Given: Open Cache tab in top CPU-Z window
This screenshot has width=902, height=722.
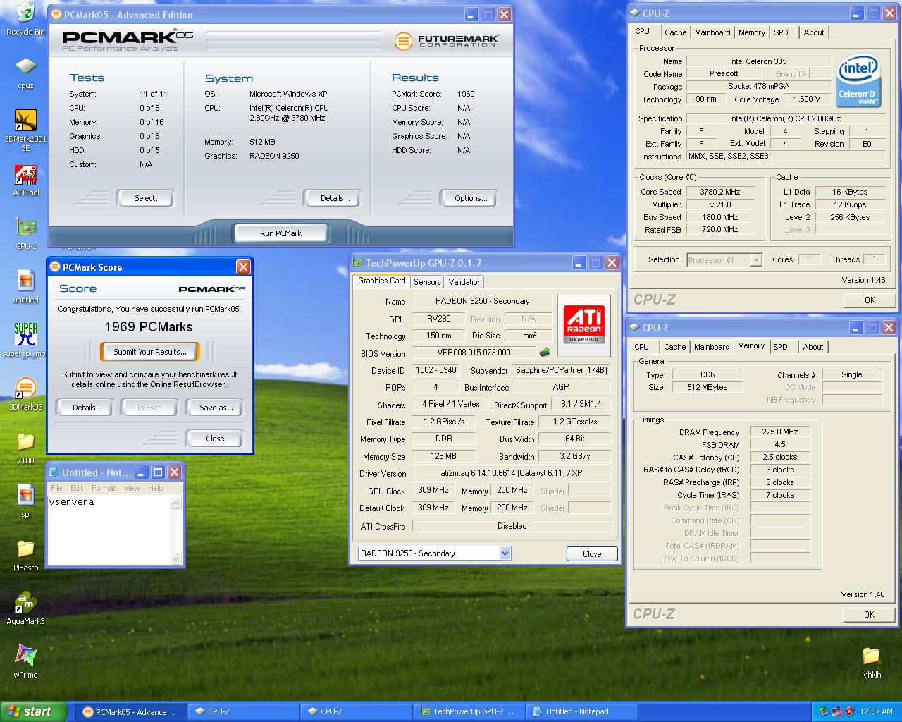Looking at the screenshot, I should (675, 32).
